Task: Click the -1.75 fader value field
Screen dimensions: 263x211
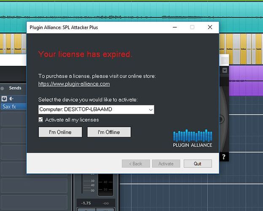Action: (86, 203)
